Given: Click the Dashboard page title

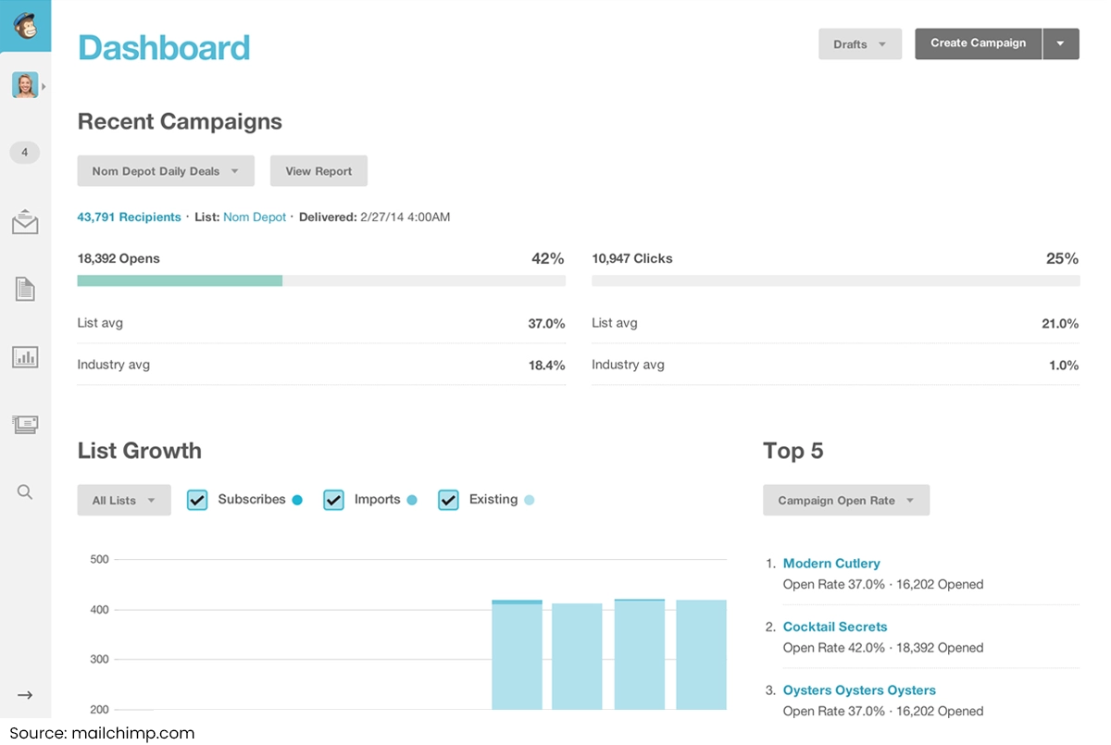Looking at the screenshot, I should pos(164,47).
